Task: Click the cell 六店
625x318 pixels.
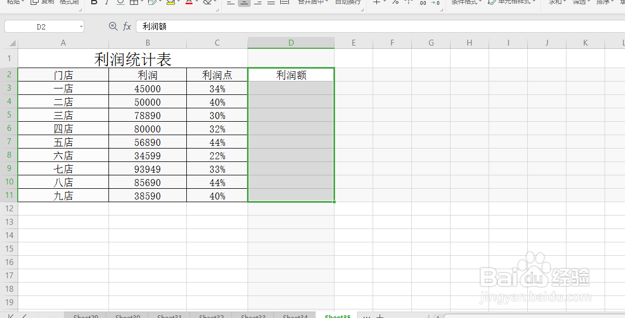Action: coord(63,155)
